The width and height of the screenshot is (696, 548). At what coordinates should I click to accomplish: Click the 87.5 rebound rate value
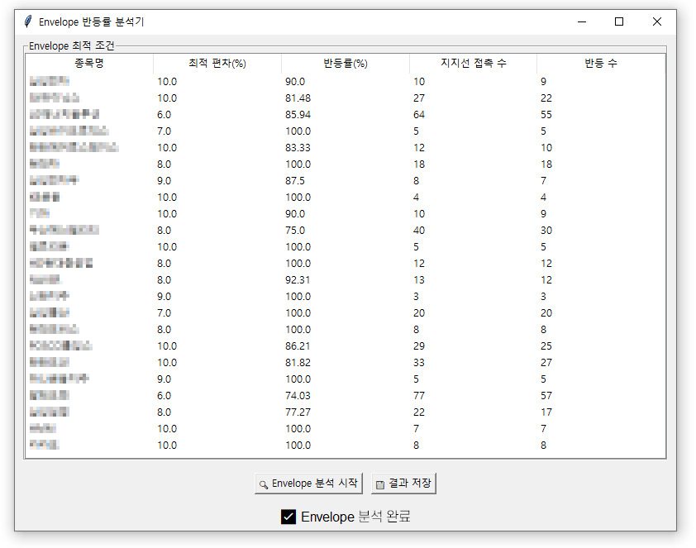tap(295, 180)
